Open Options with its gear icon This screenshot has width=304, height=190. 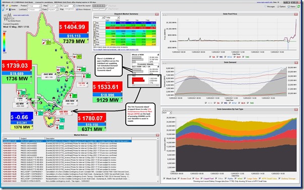click(x=278, y=7)
